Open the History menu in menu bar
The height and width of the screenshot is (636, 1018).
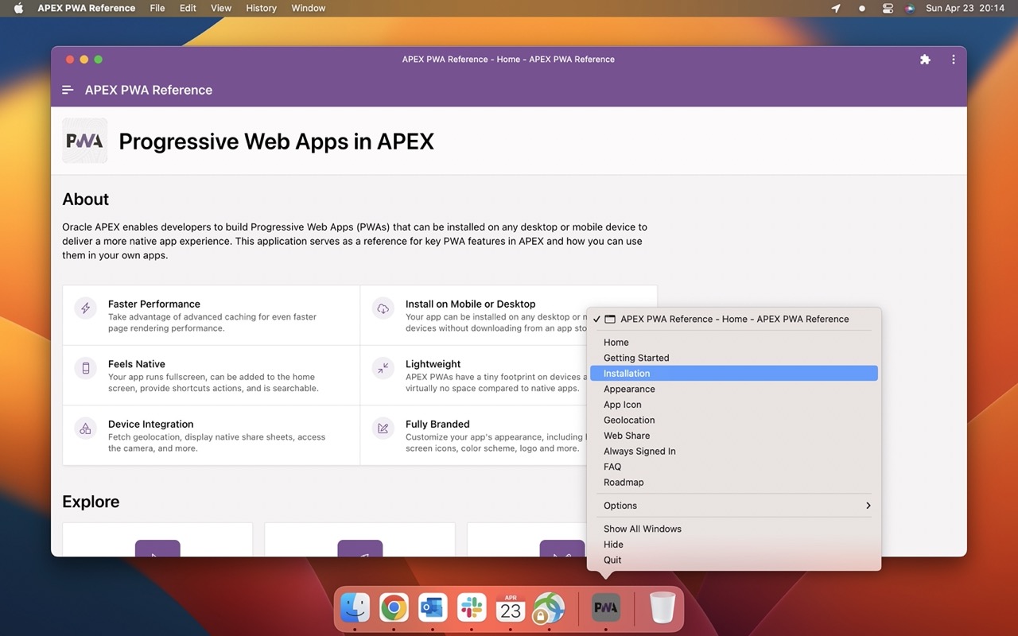[261, 8]
